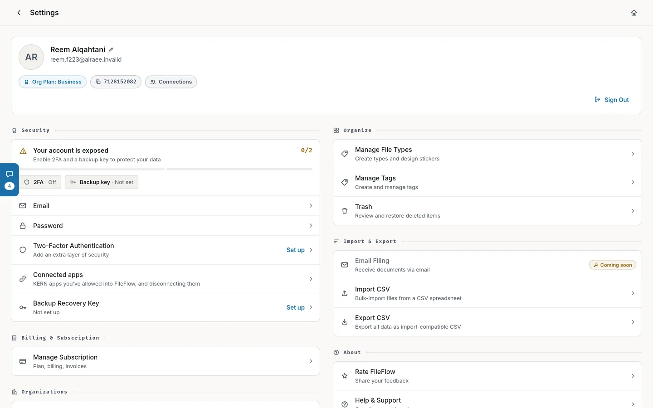Click the upload icon for Import CSV
Image resolution: width=653 pixels, height=408 pixels.
[345, 293]
